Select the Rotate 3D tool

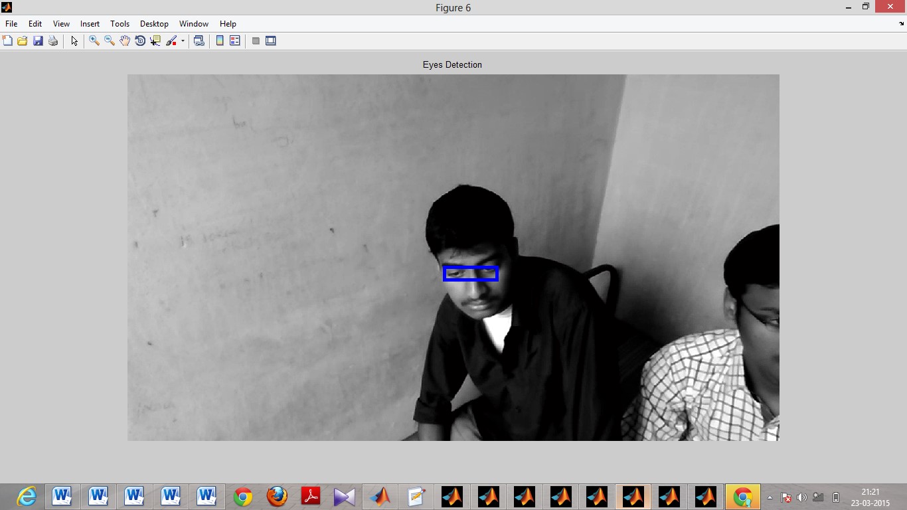pos(140,41)
